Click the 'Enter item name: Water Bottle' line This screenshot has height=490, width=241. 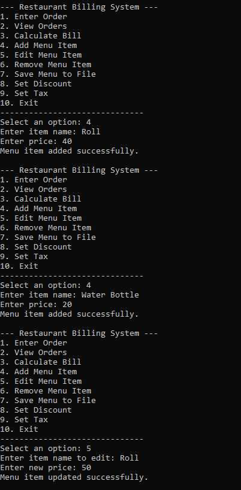click(70, 294)
